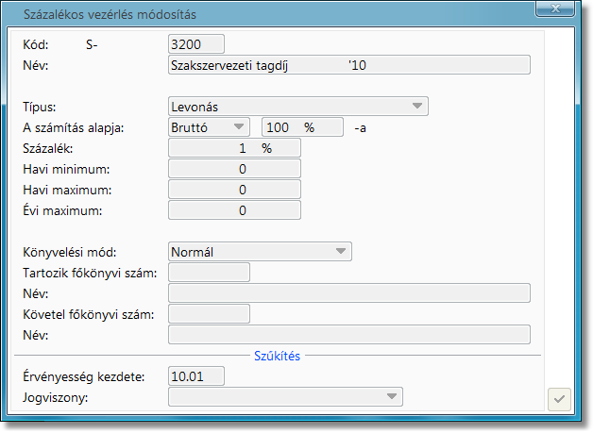Expand the Jogviszony dropdown

[285, 397]
